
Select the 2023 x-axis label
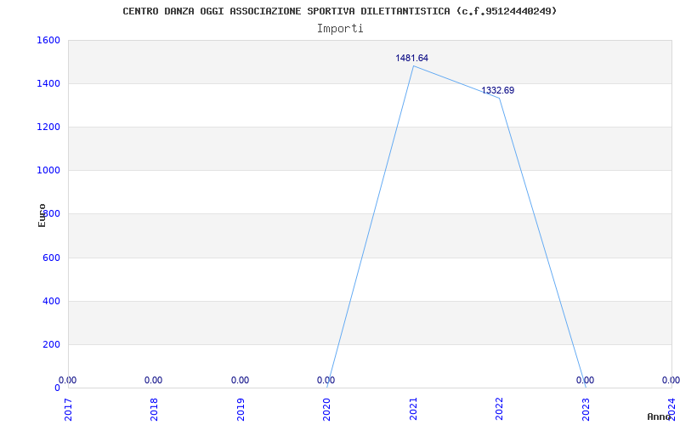coord(586,410)
